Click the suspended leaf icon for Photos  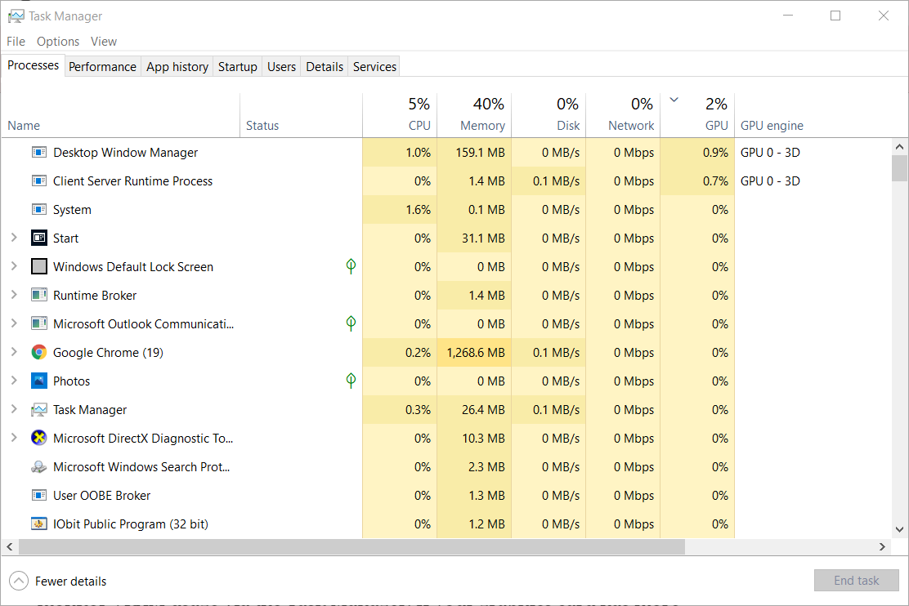pos(351,381)
